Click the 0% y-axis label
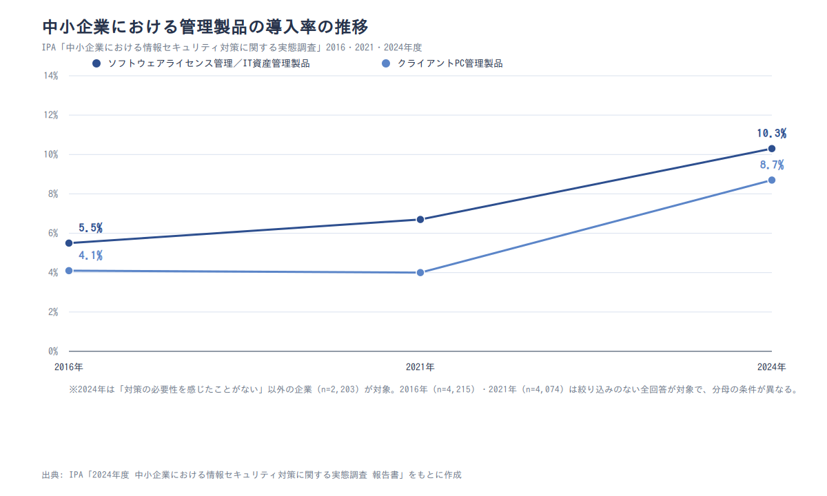The height and width of the screenshot is (496, 827). click(x=53, y=351)
